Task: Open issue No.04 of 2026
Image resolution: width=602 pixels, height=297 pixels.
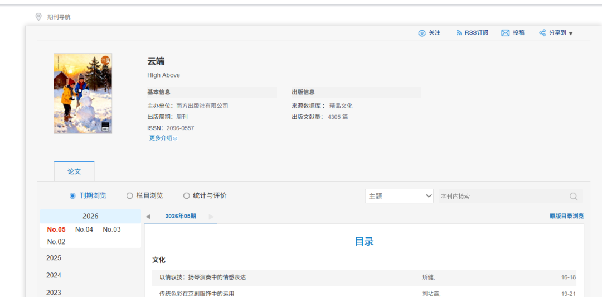Action: [x=84, y=229]
